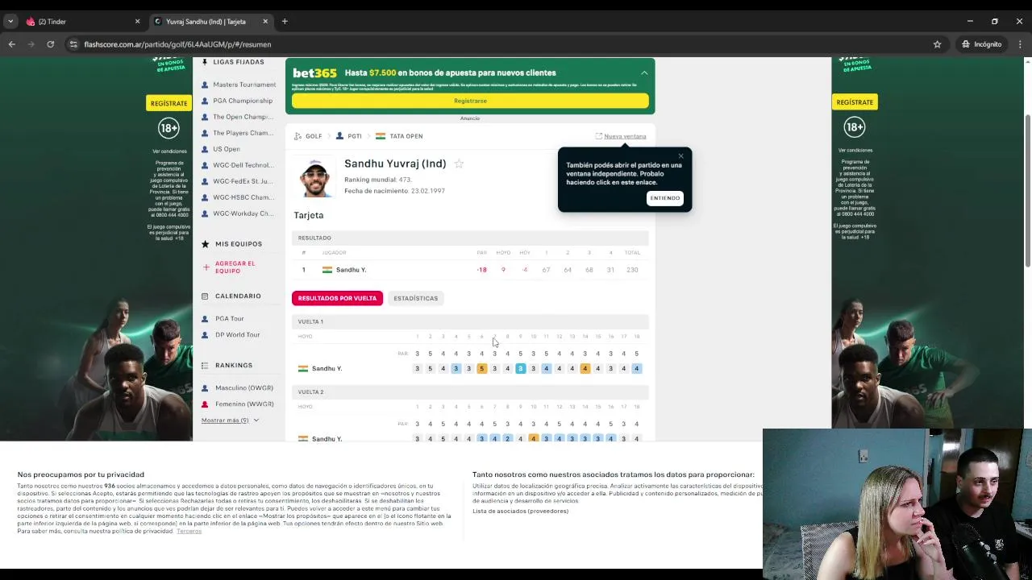This screenshot has width=1032, height=580.
Task: Click the Rankings section icon
Action: pos(206,366)
